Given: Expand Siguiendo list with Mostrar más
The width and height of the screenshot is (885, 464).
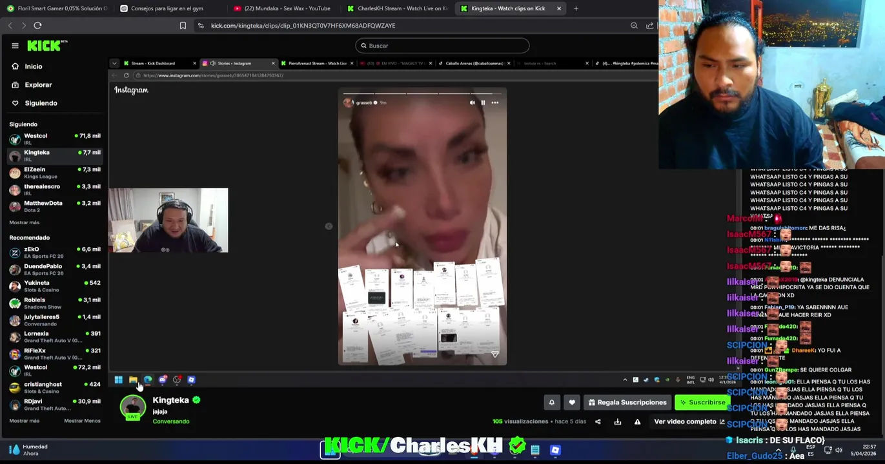Looking at the screenshot, I should [25, 222].
